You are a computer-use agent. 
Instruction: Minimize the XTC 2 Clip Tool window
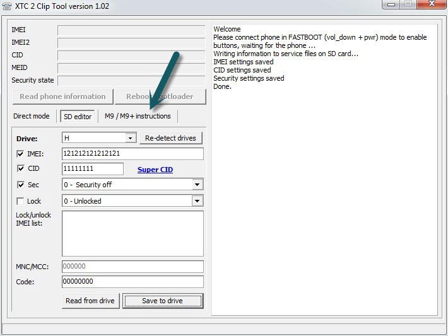391,4
